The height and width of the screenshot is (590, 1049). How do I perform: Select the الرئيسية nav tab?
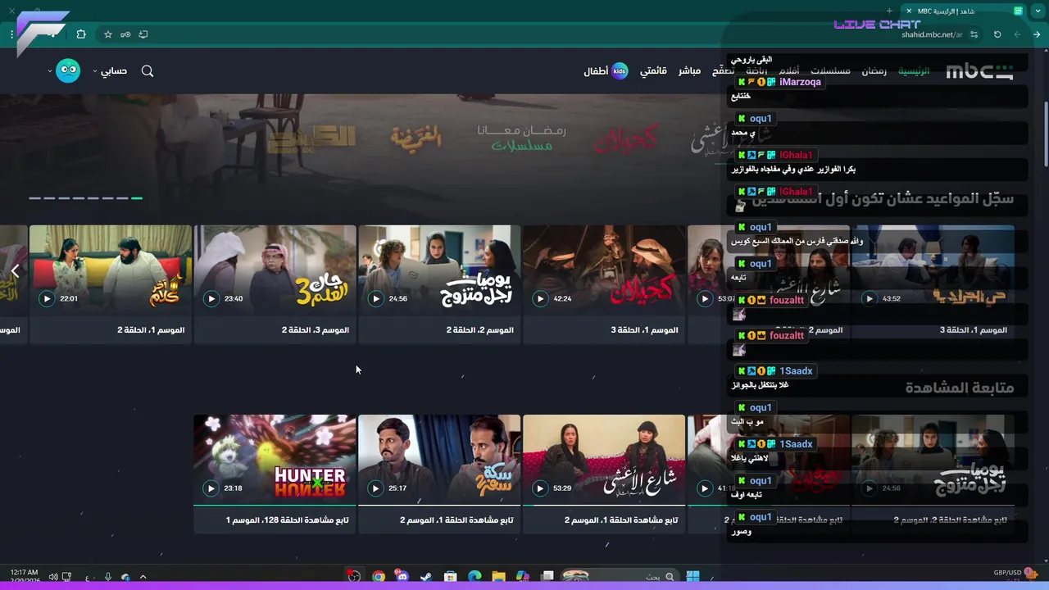pyautogui.click(x=914, y=71)
